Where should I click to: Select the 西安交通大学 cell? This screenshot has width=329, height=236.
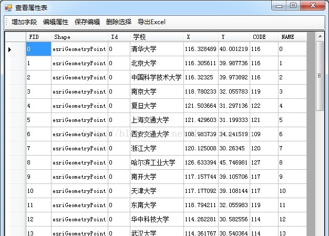coord(157,134)
